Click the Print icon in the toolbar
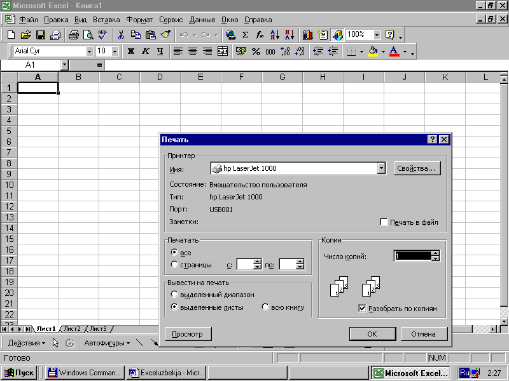 [74, 35]
